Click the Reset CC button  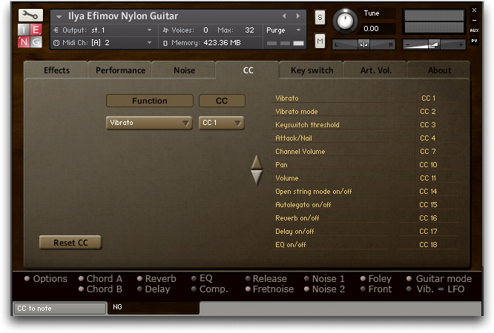70,243
